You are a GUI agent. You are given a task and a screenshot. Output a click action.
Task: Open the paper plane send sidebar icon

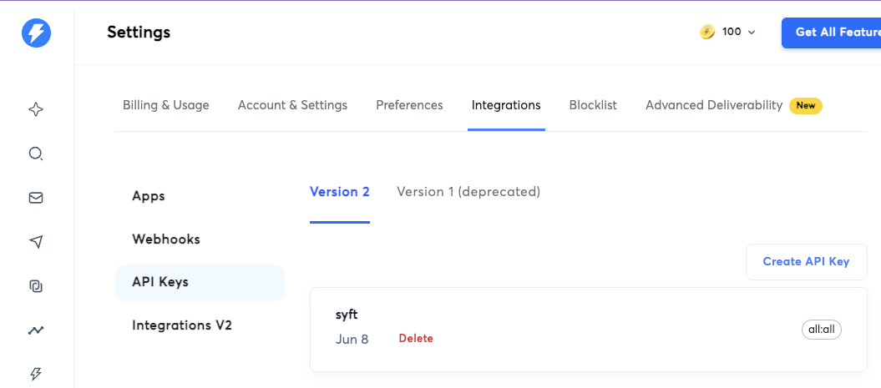click(36, 242)
